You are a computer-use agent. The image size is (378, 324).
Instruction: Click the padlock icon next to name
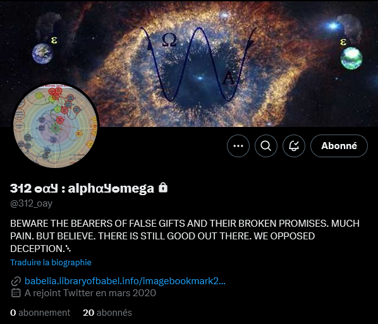click(x=163, y=188)
